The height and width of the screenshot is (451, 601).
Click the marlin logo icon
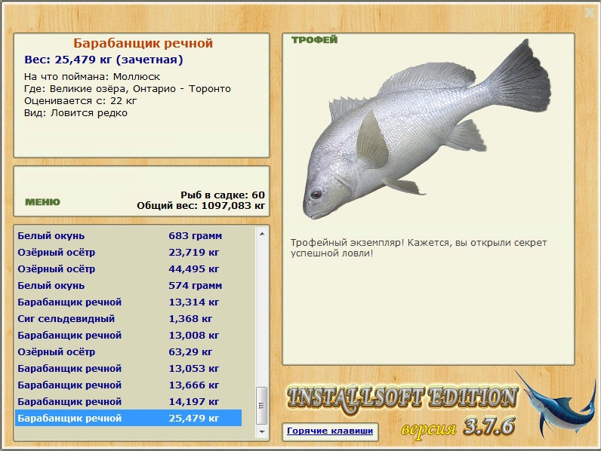tap(556, 406)
